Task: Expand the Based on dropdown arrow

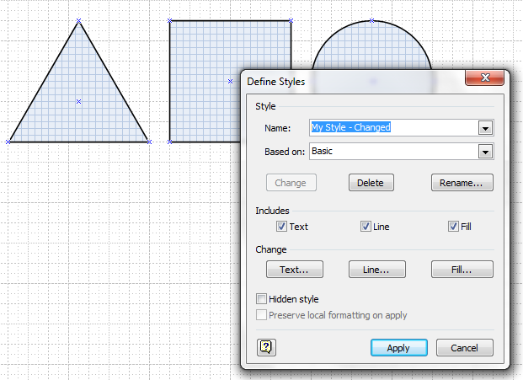Action: click(x=485, y=152)
